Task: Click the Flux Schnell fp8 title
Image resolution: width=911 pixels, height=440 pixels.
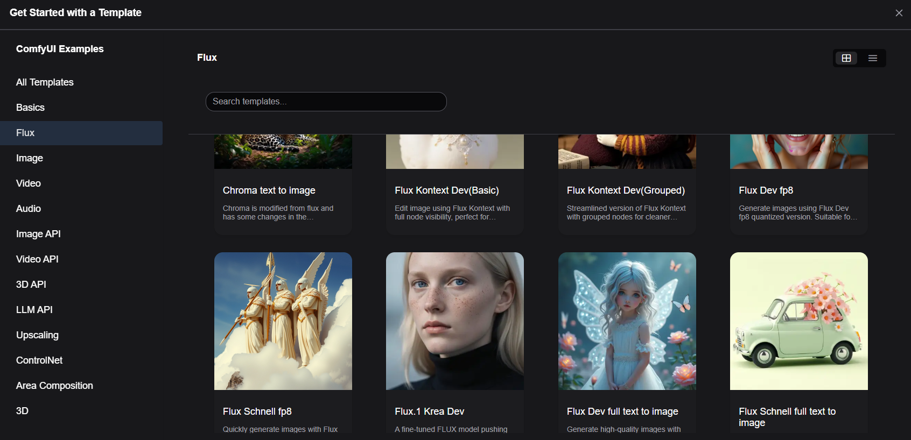Action: tap(257, 411)
